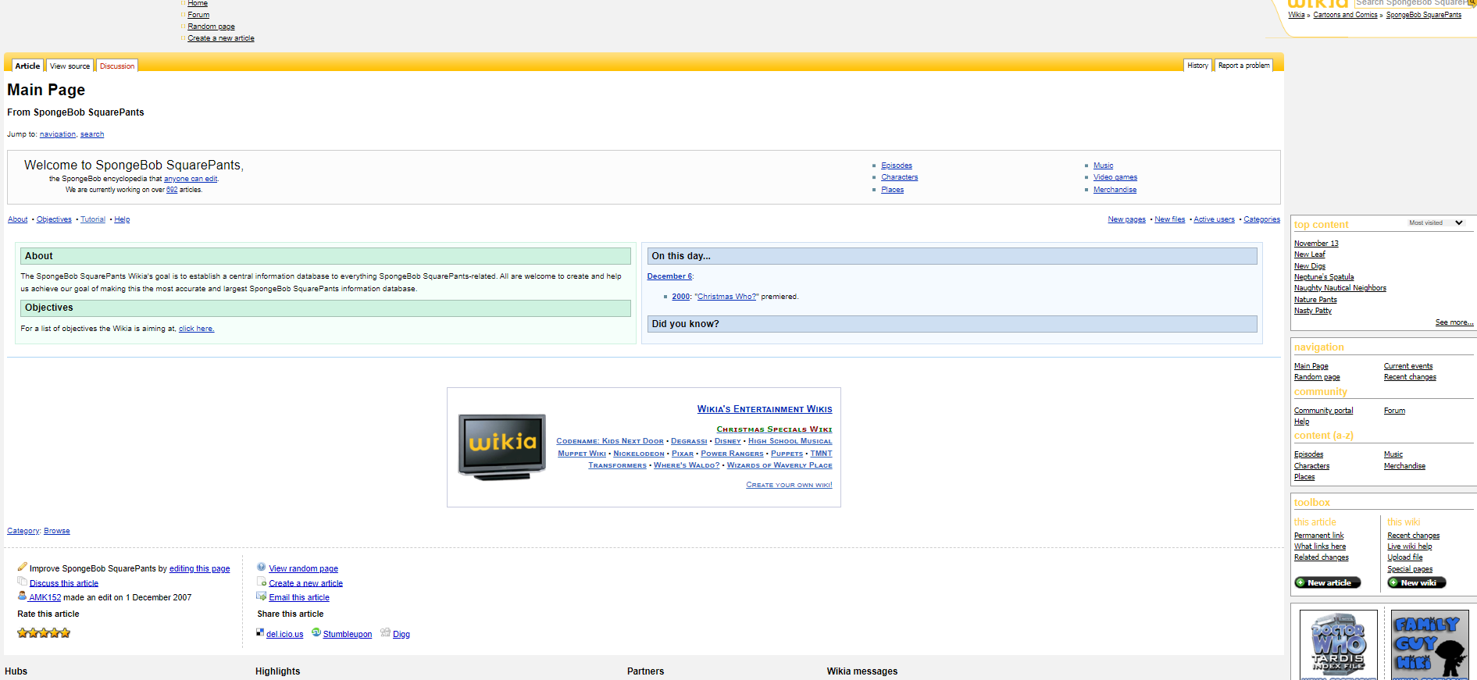Open the View source tab
The image size is (1477, 680).
[70, 66]
